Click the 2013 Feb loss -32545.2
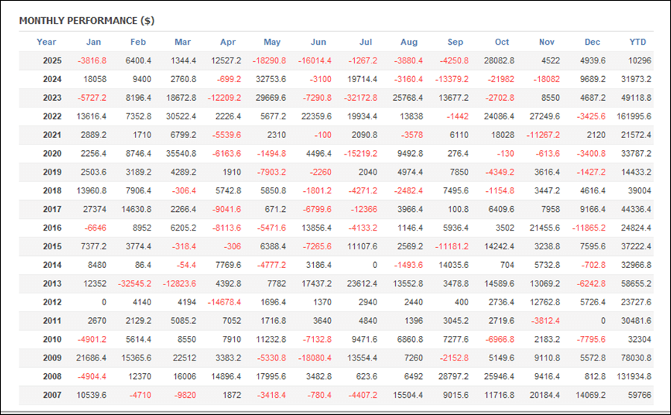 point(135,284)
